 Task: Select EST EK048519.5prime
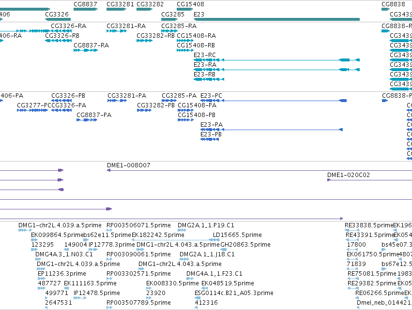tap(228, 284)
